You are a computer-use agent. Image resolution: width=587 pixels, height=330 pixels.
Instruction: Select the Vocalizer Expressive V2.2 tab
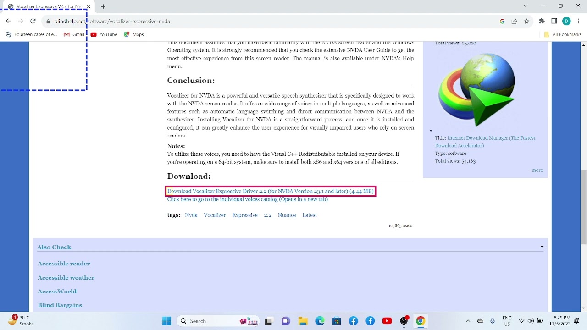tap(48, 6)
